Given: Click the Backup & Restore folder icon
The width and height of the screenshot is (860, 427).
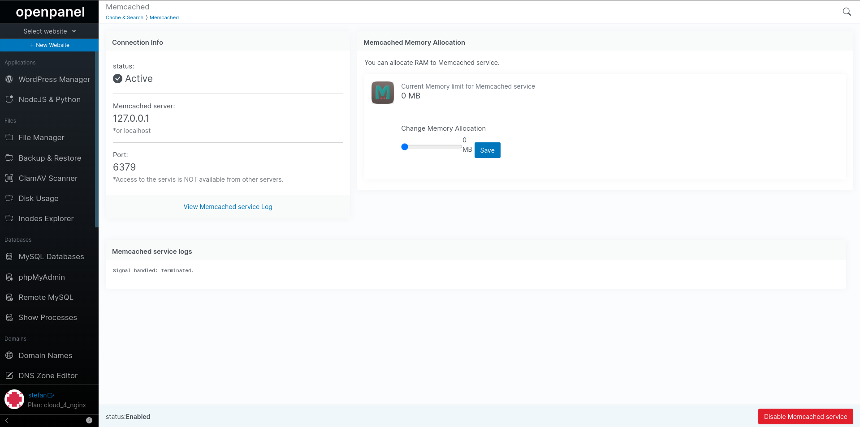Looking at the screenshot, I should [x=9, y=158].
